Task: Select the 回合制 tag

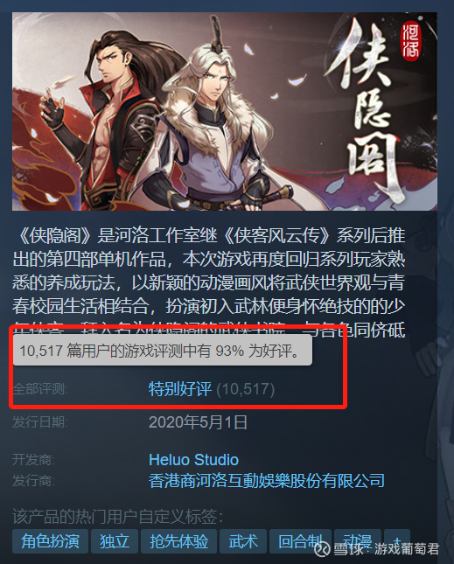Action: click(x=300, y=541)
